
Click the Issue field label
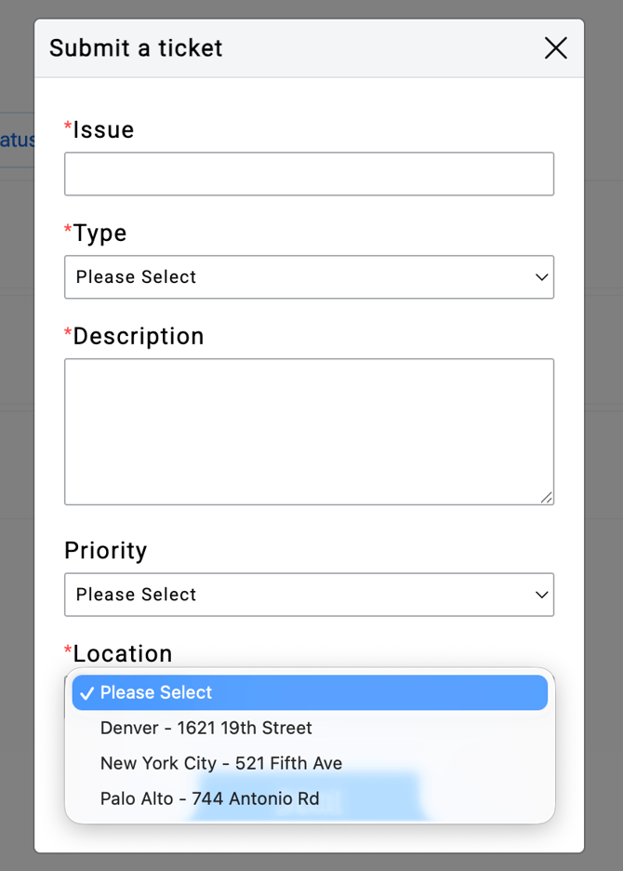(103, 130)
